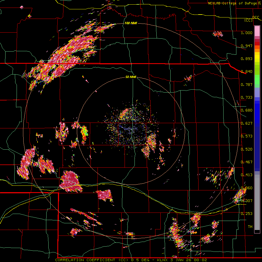This screenshot has width=262, height=262.
Task: Click the gray lower segment of the color bar
Action: (x=257, y=202)
